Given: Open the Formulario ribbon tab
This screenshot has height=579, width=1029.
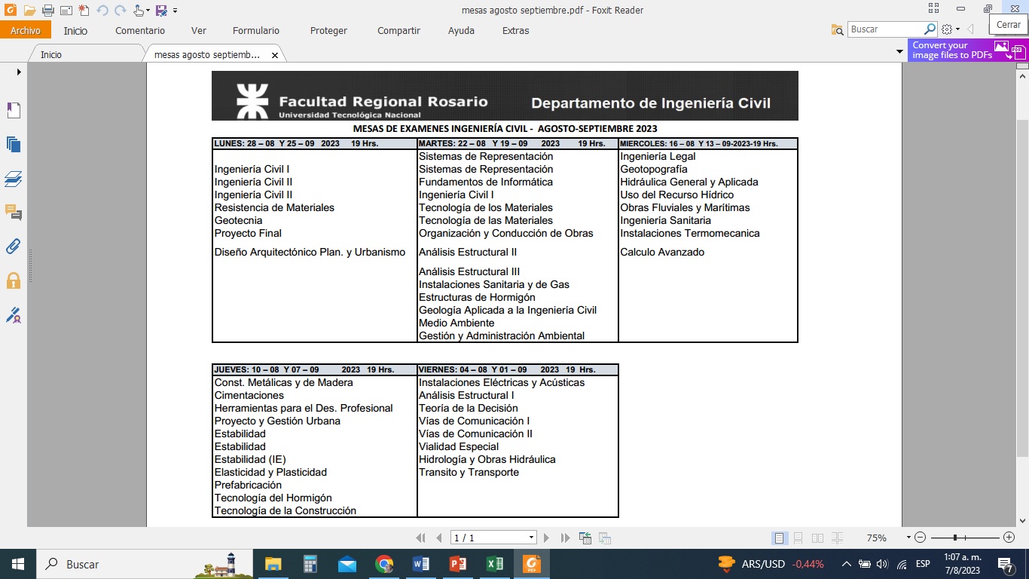Looking at the screenshot, I should point(256,31).
